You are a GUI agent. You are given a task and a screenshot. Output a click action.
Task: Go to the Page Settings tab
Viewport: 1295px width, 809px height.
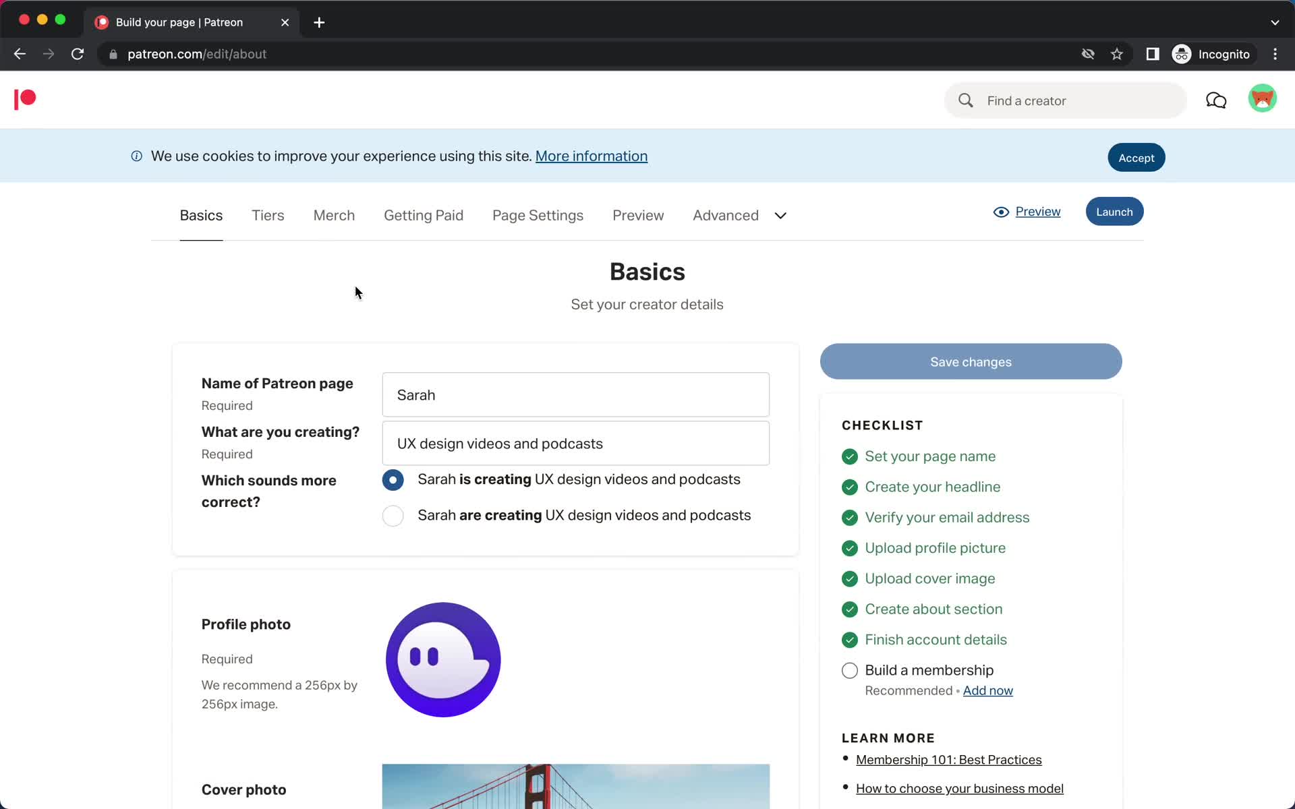(x=538, y=216)
